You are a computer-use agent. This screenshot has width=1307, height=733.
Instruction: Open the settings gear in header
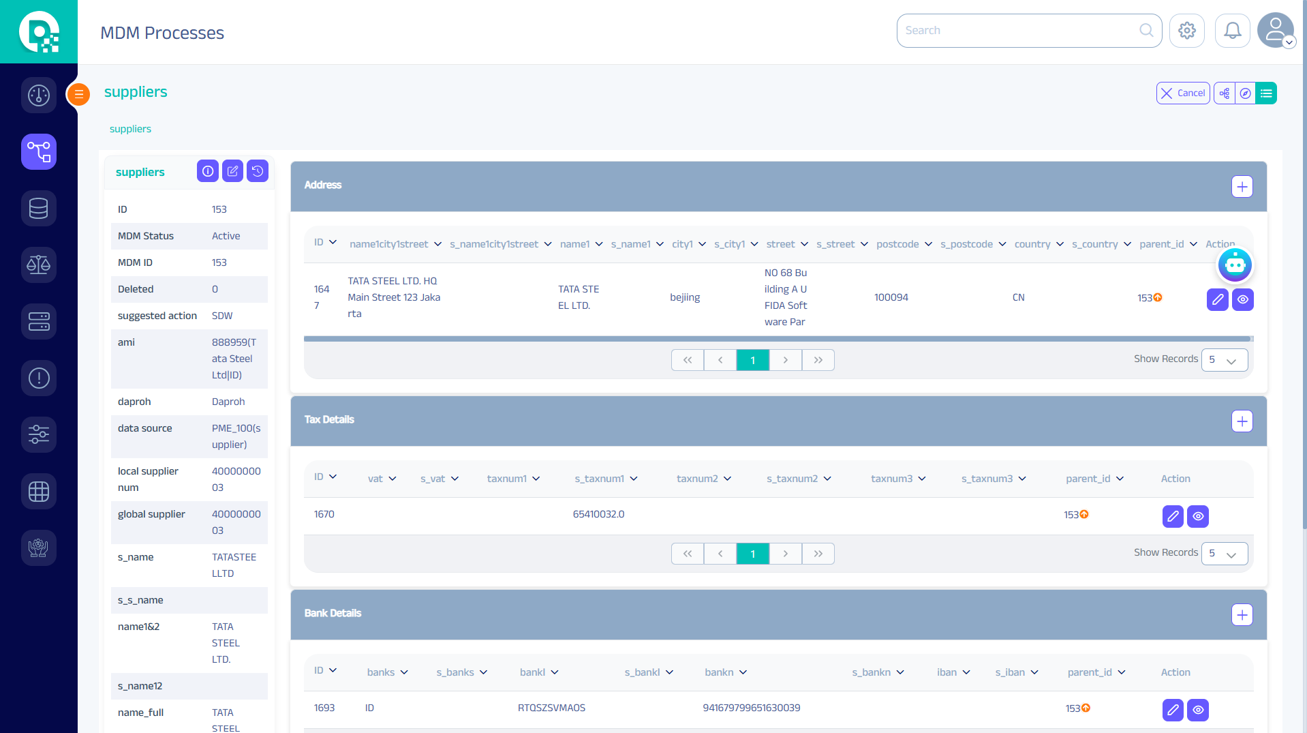coord(1186,31)
